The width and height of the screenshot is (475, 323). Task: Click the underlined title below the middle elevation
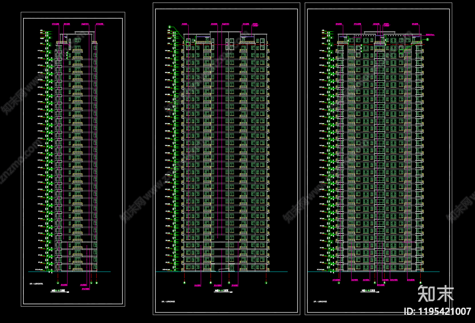pos(222,291)
